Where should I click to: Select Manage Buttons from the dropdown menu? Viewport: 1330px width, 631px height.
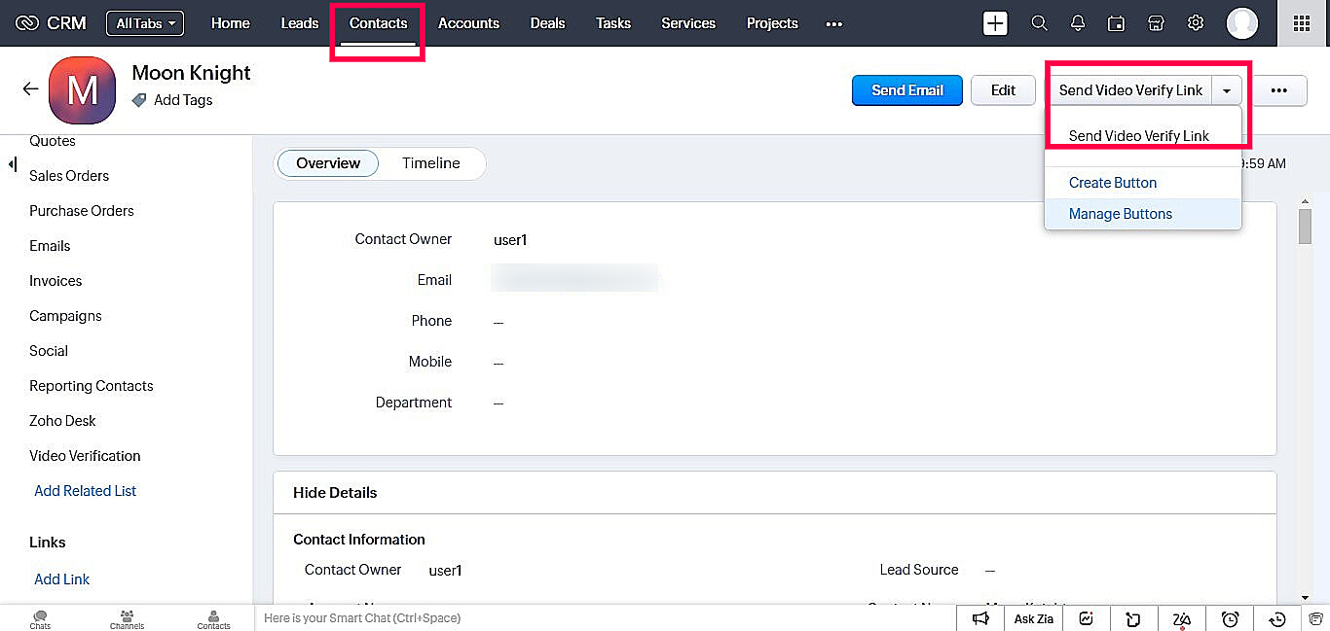tap(1120, 214)
